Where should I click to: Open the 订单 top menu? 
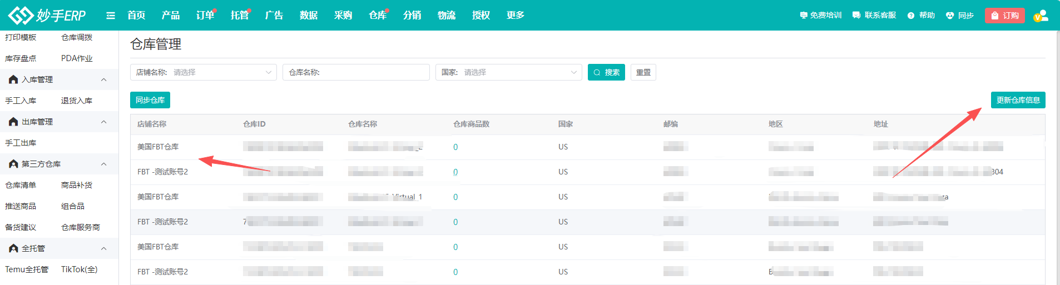(x=205, y=16)
